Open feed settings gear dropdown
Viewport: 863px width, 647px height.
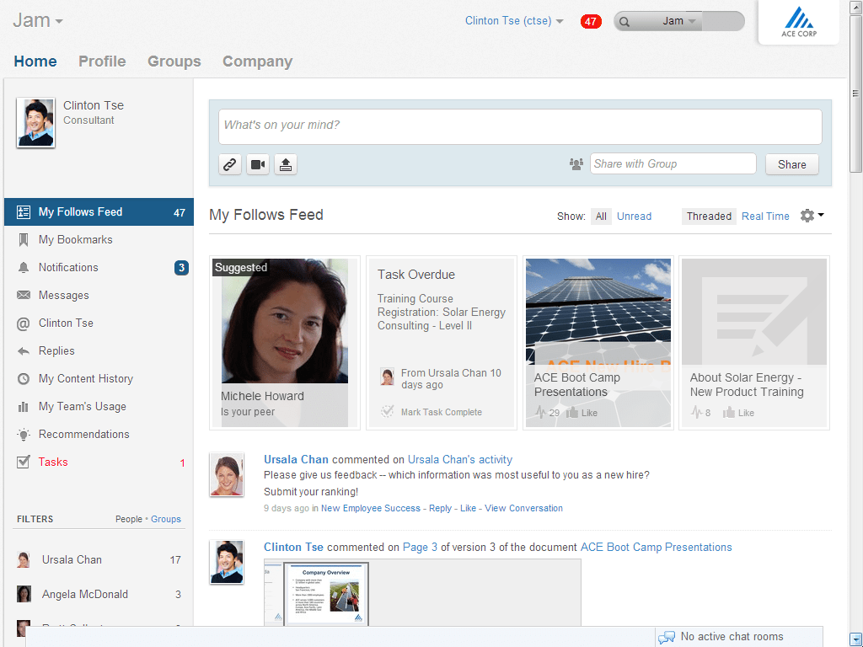pos(812,216)
